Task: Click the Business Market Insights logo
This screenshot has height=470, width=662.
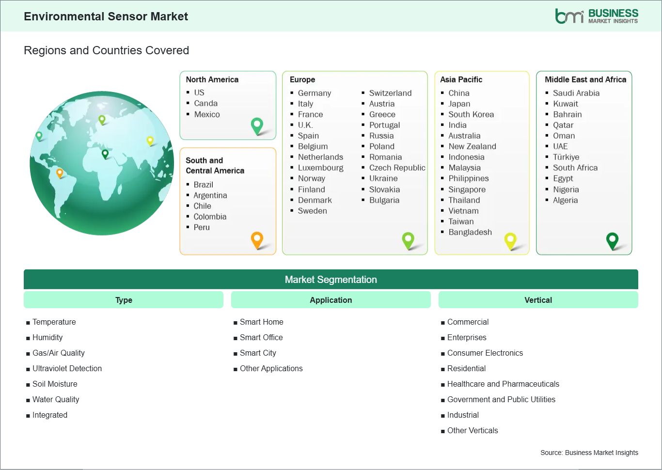Action: [x=596, y=16]
